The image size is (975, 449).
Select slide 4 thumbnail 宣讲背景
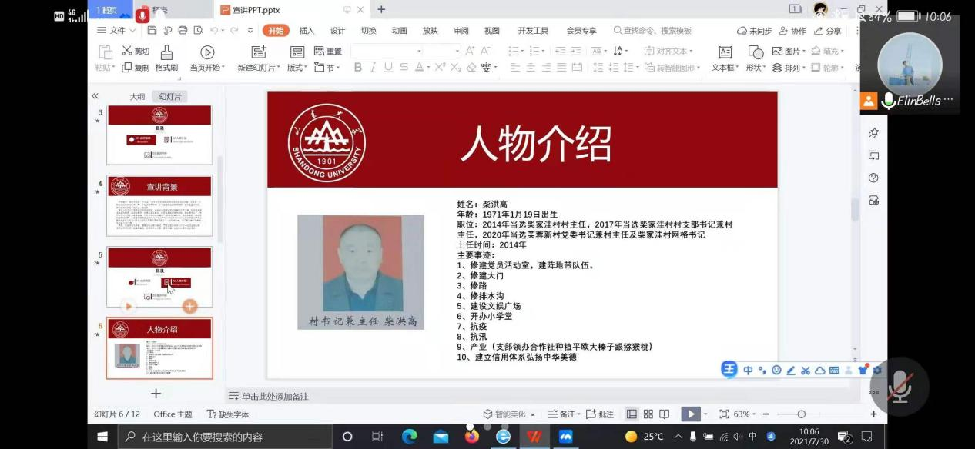(159, 205)
